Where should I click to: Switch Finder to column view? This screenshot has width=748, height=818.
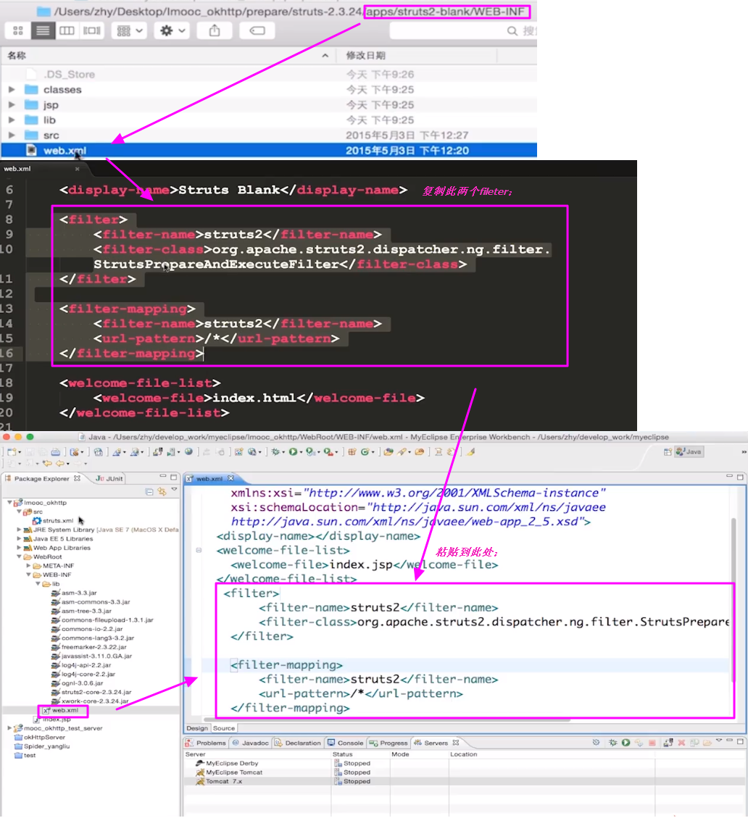pyautogui.click(x=67, y=30)
